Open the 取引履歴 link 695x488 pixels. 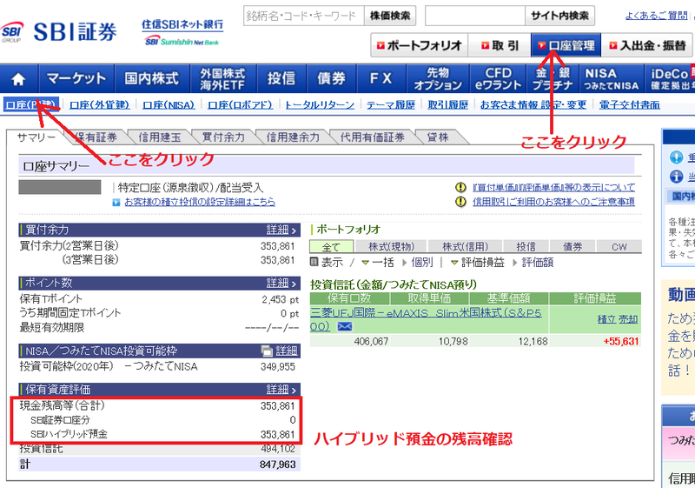click(448, 105)
